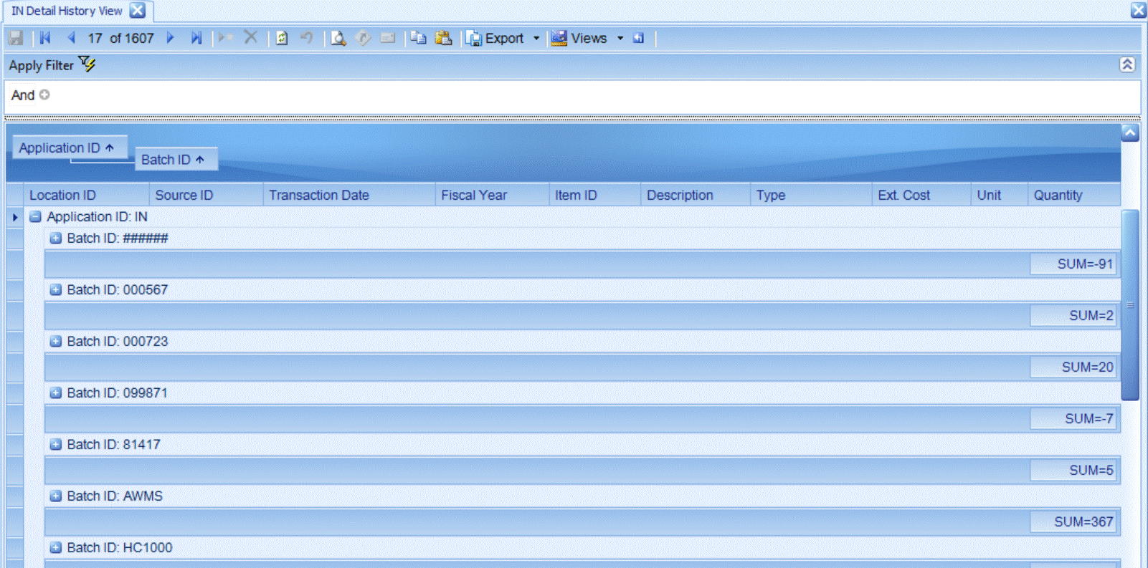Sort by Transaction Date column header
The image size is (1148, 568).
coord(319,195)
